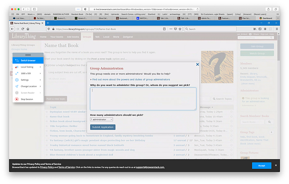Expand Screen Reader submenu arrow

pyautogui.click(x=40, y=92)
